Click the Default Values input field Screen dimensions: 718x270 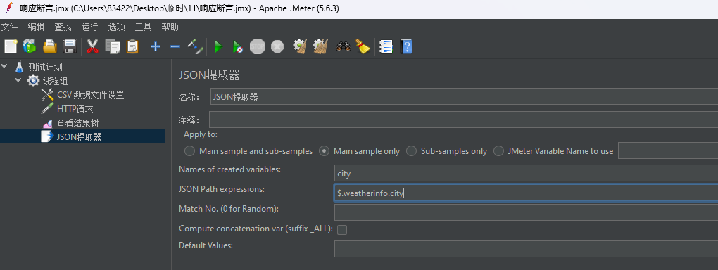pyautogui.click(x=526, y=249)
